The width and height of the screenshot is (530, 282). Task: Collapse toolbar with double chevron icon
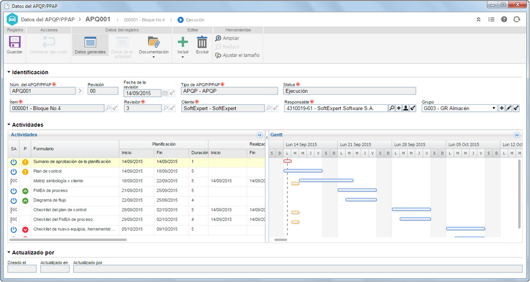[478, 19]
